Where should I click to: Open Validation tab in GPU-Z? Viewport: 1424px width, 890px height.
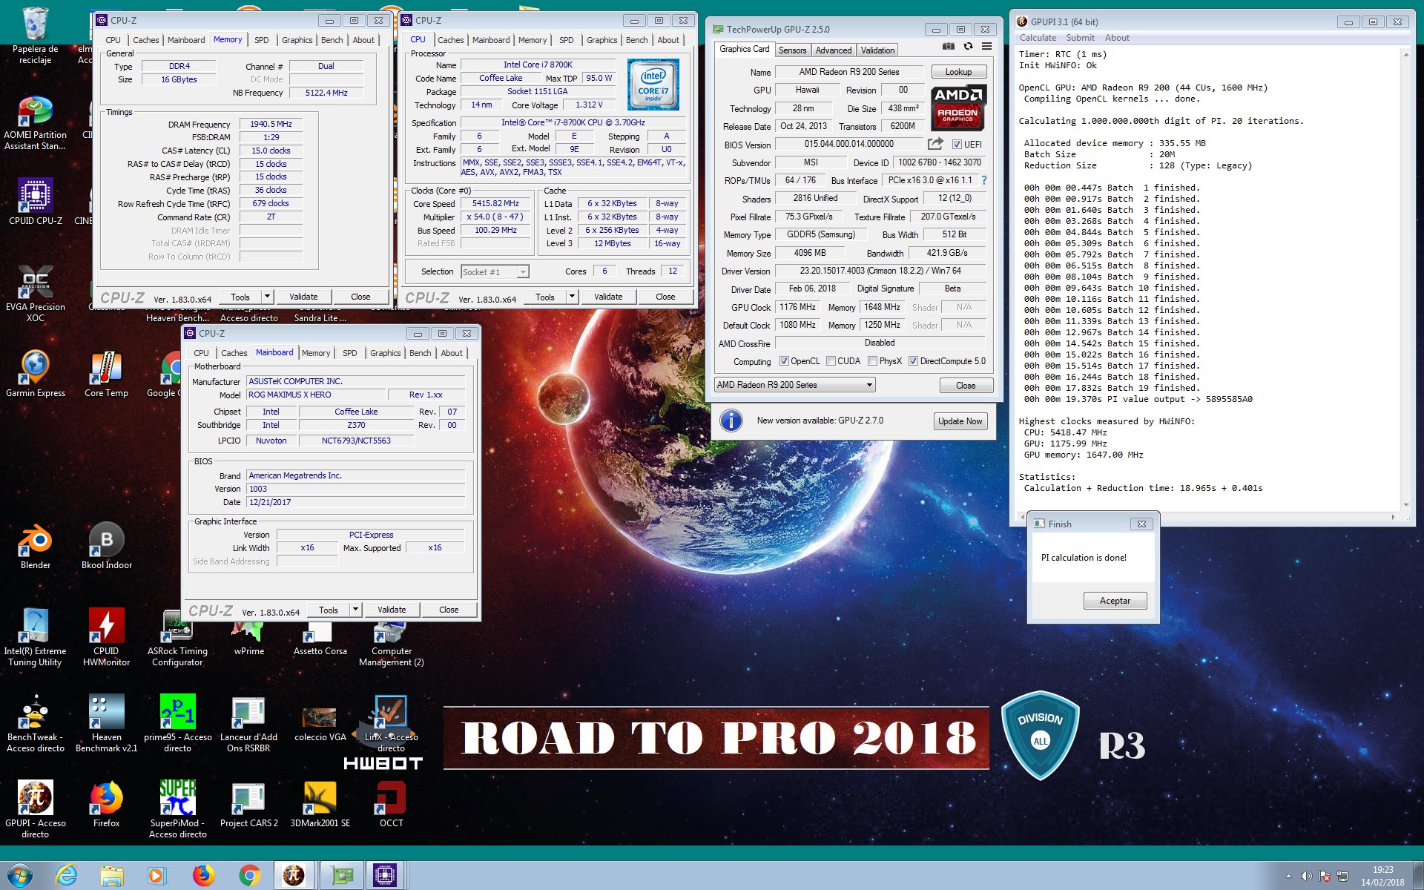[x=877, y=50]
